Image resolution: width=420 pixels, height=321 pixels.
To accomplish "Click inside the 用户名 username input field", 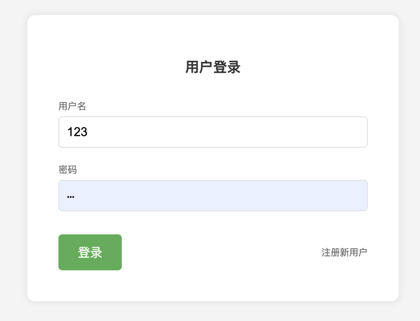I will point(213,132).
